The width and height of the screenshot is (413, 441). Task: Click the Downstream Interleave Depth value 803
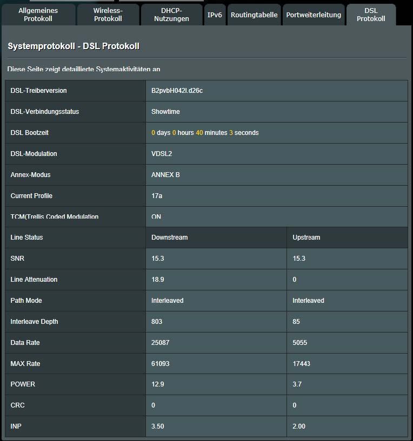157,322
